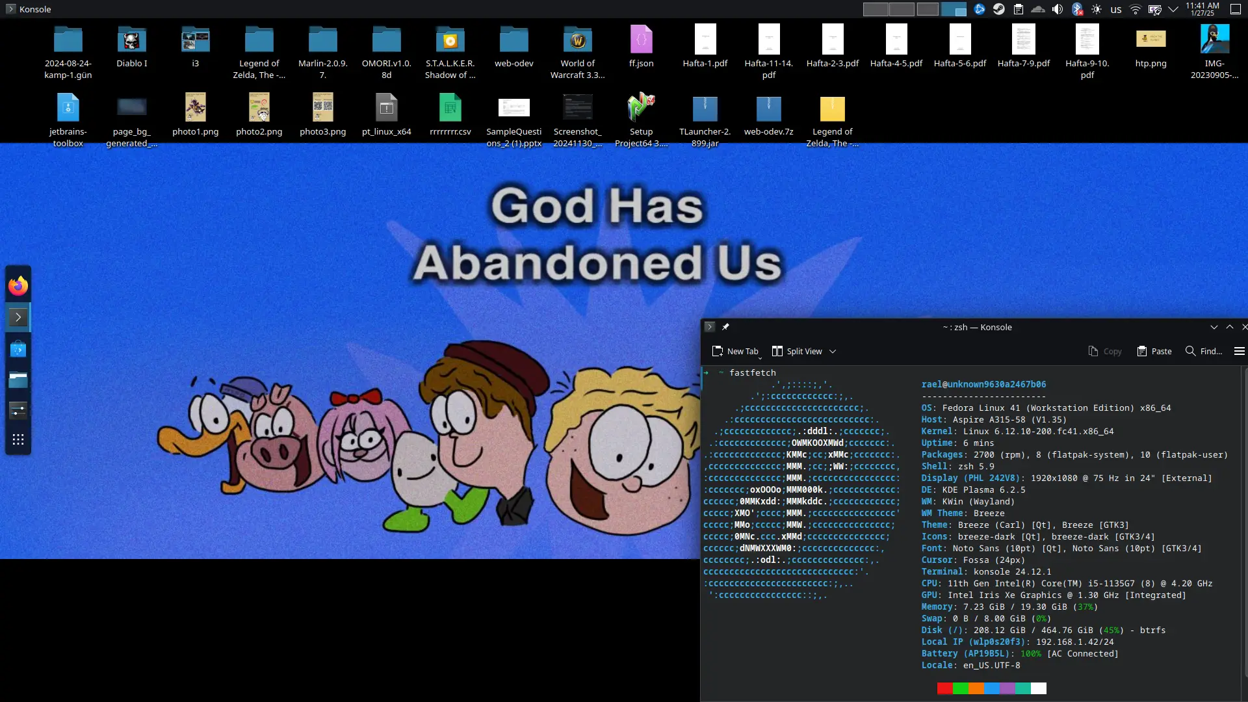Viewport: 1248px width, 702px height.
Task: Click Konsole app menu on top panel
Action: click(29, 9)
